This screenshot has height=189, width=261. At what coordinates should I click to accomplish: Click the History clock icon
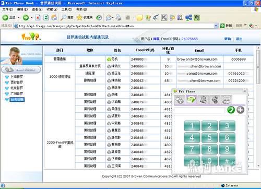coord(99,17)
